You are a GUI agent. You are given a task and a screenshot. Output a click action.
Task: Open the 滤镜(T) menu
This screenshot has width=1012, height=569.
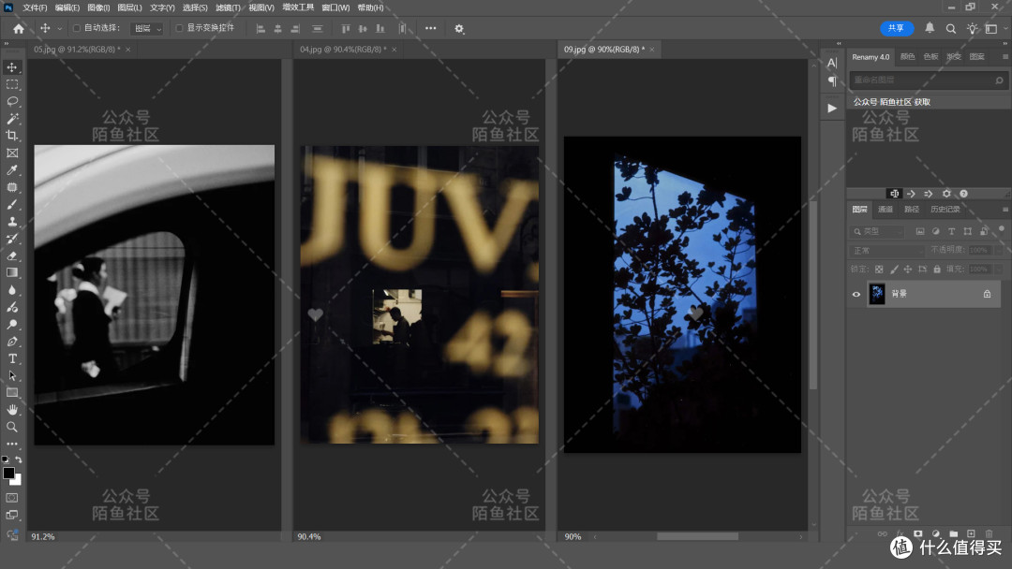[x=228, y=7]
